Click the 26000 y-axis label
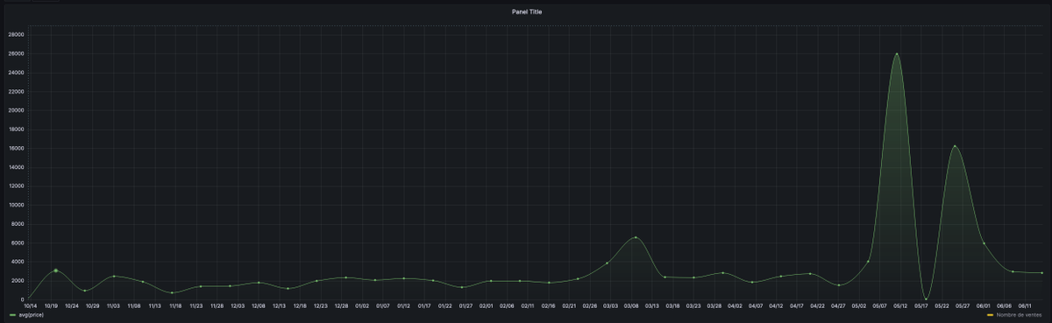Image resolution: width=1052 pixels, height=323 pixels. tap(16, 53)
